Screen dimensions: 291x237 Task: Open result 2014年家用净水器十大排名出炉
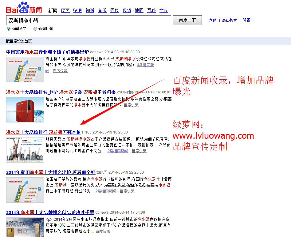tap(51, 172)
